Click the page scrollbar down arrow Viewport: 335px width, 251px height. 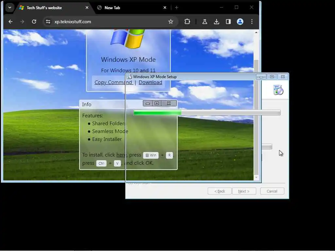coord(256,177)
